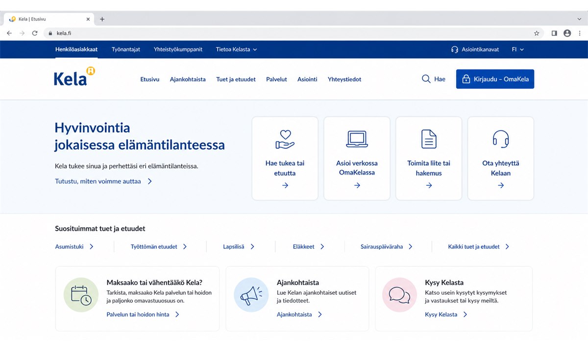Click the headphones icon on Ota yhteyttä card

point(501,139)
